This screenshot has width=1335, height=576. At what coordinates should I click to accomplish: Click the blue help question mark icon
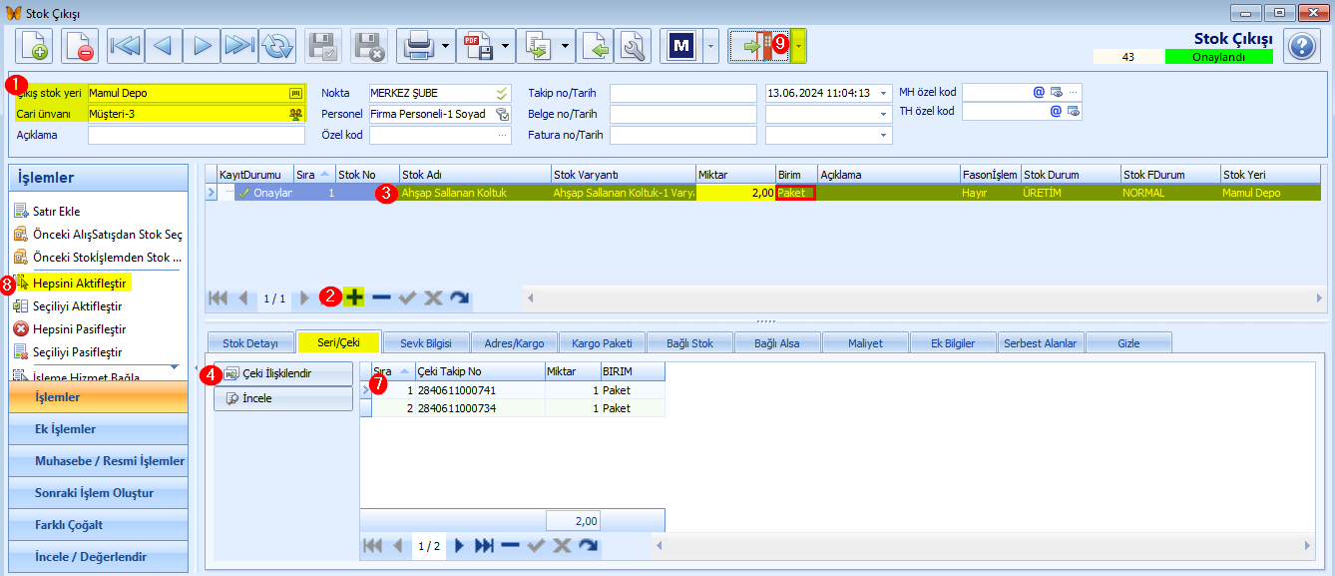(x=1302, y=46)
